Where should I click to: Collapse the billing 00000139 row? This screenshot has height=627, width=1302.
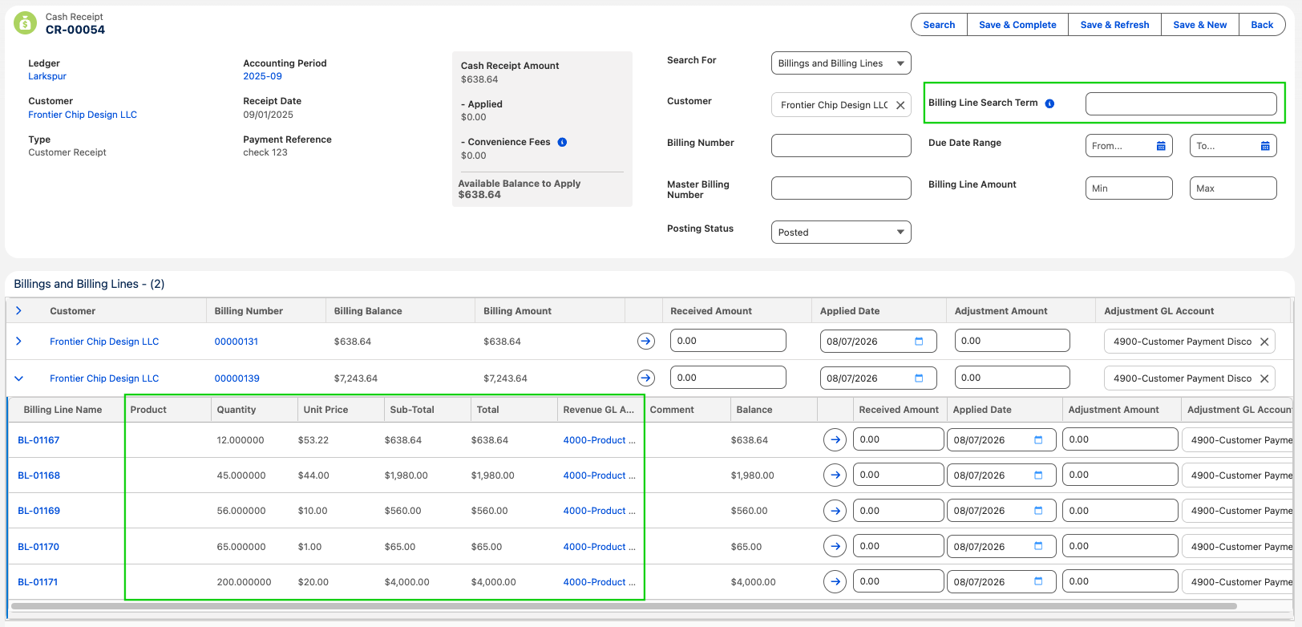pyautogui.click(x=18, y=378)
